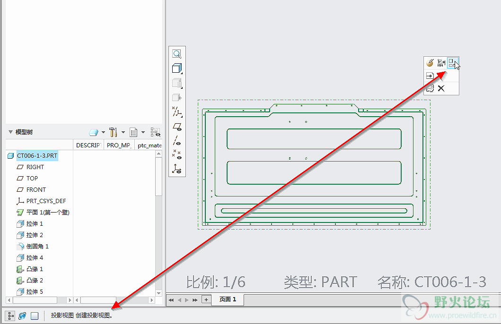Viewport: 501px width, 324px height.
Task: Go to first sheet button
Action: click(x=171, y=300)
